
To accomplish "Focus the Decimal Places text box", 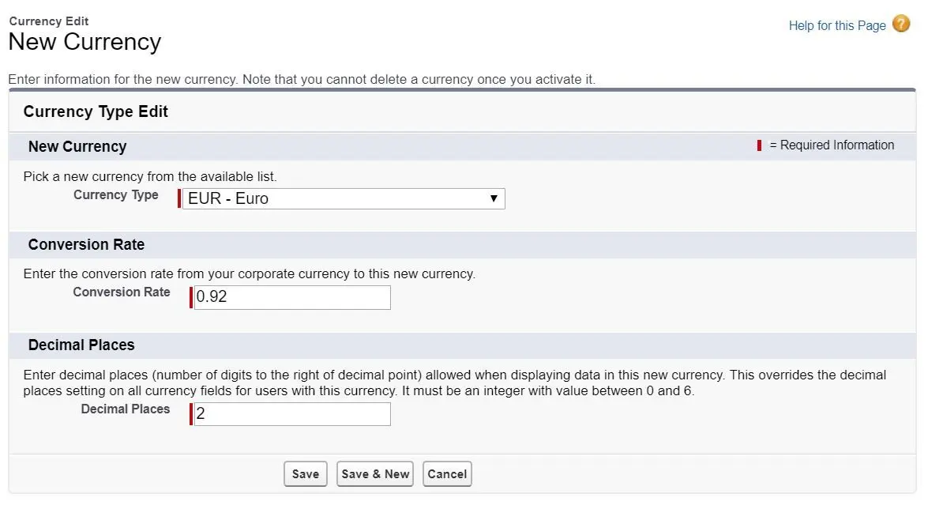I will pyautogui.click(x=292, y=413).
